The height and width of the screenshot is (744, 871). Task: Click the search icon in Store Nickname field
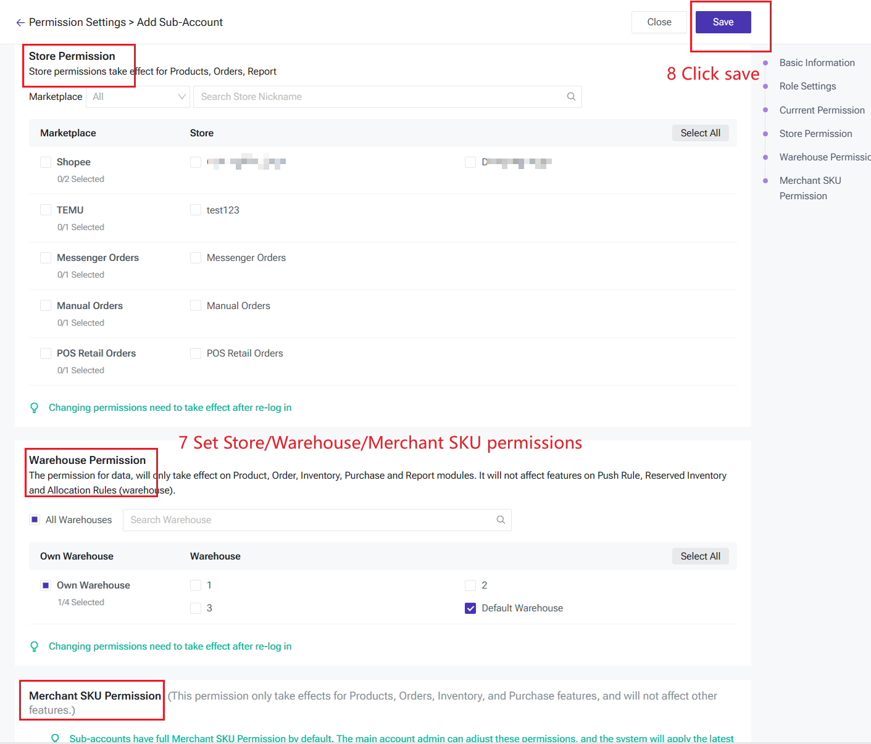tap(571, 97)
